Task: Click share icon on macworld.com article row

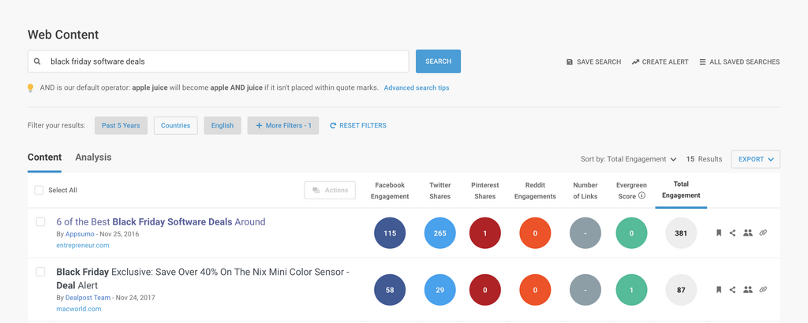Action: click(732, 290)
